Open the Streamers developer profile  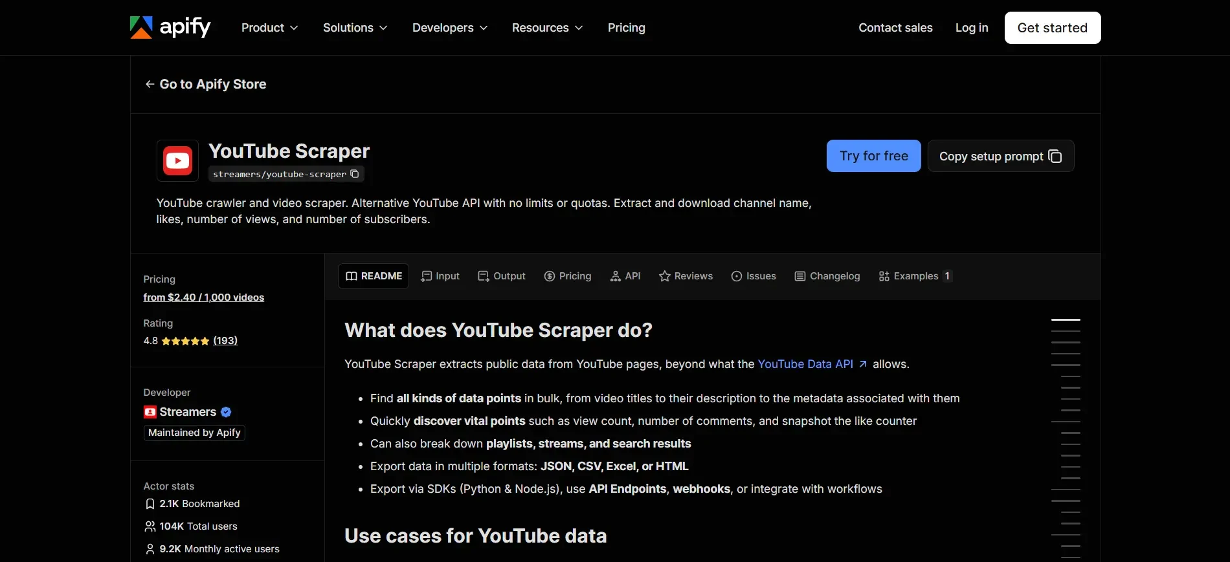[x=188, y=412]
